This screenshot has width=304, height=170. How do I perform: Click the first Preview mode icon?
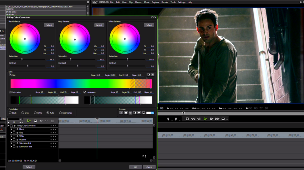(x=121, y=113)
